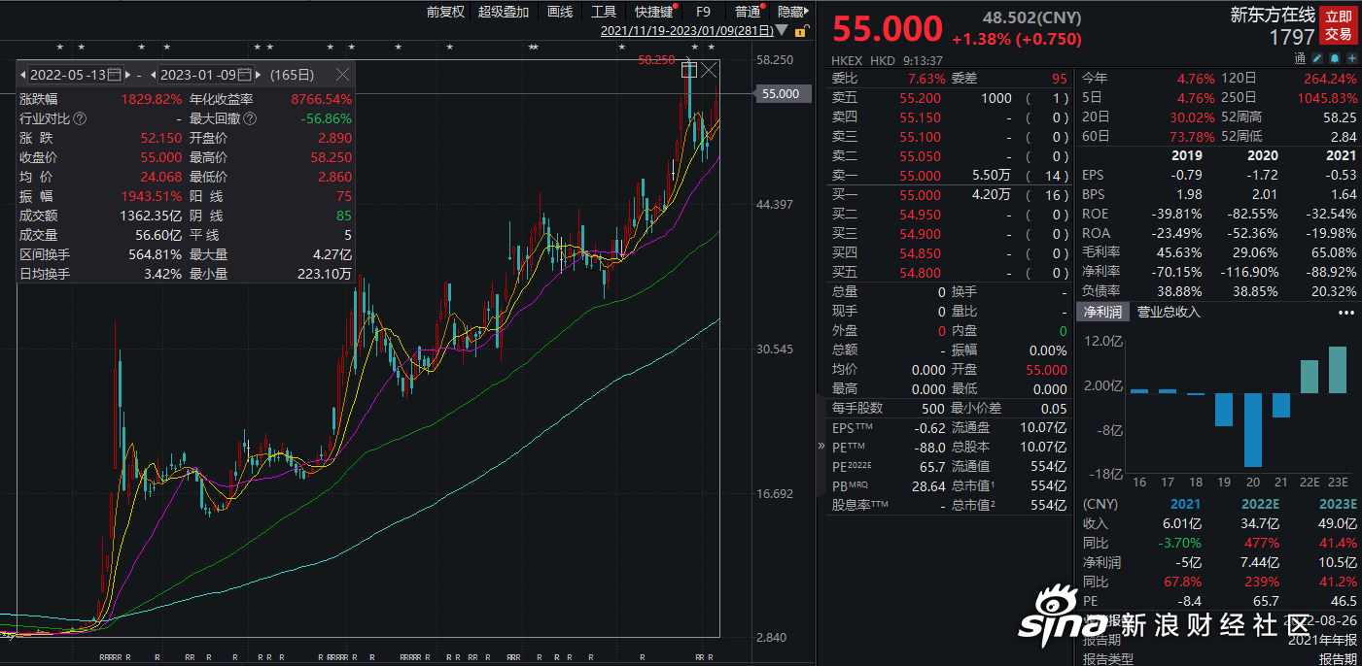Viewport: 1362px width, 666px height.
Task: Open the 快捷键 shortcuts menu
Action: pos(655,12)
